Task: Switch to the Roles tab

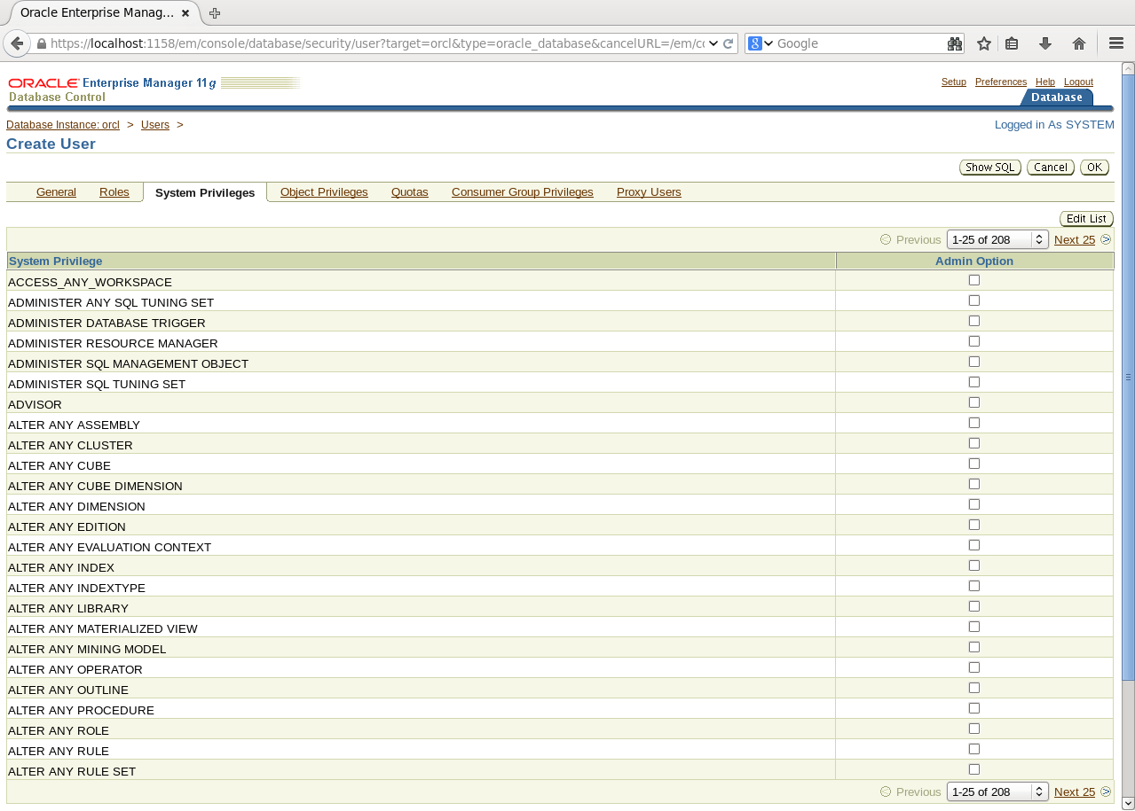Action: [x=114, y=192]
